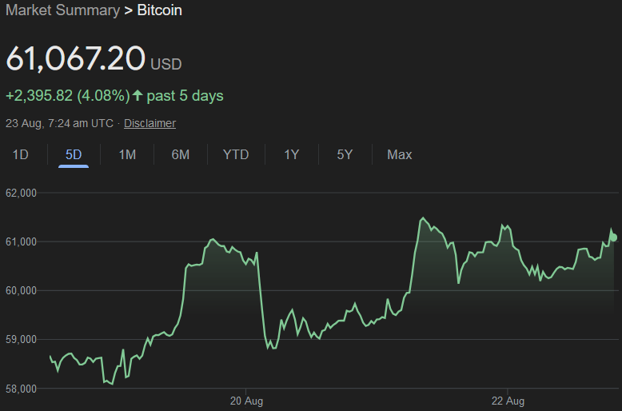Switch to the 1D time range
Viewport: 622px width, 411px height.
(21, 154)
